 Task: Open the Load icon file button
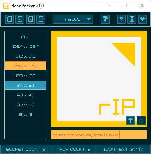20,19
